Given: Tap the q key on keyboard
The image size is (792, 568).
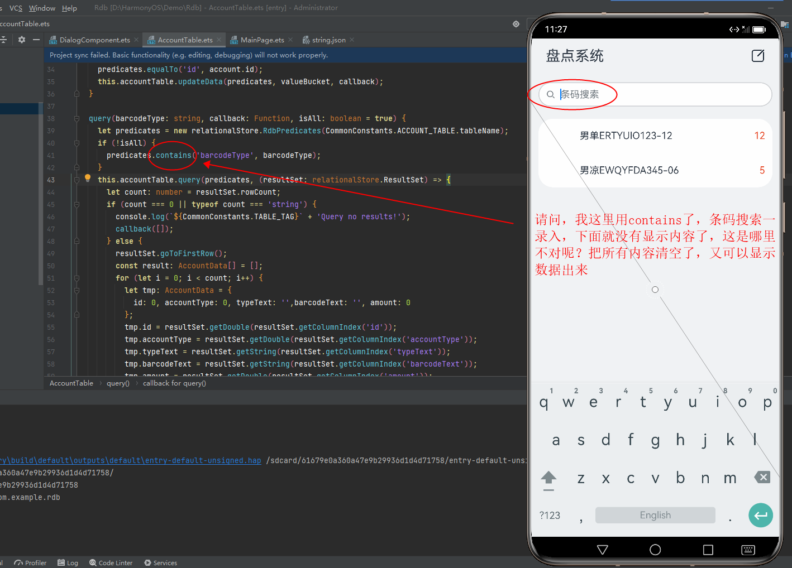Looking at the screenshot, I should [544, 402].
